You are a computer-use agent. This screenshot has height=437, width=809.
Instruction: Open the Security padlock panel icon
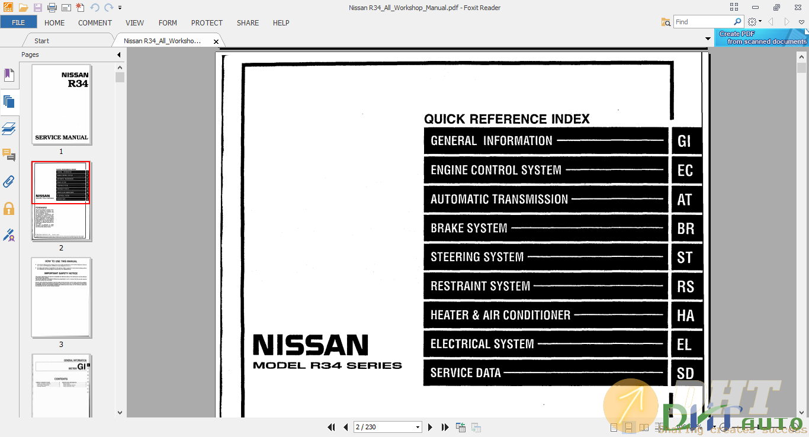[x=9, y=208]
